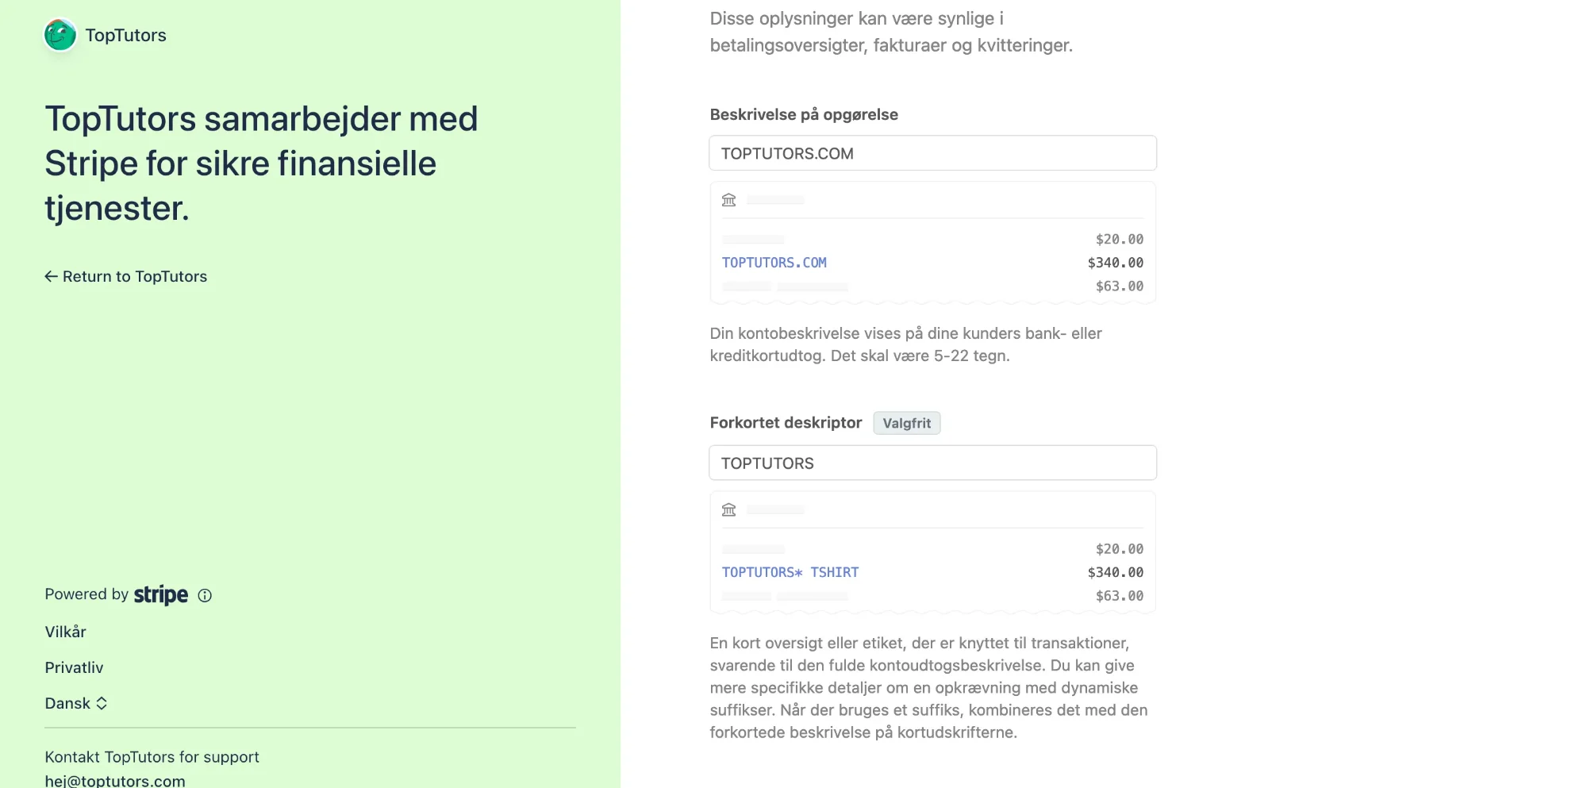Click the TopTutors green mascot logo

coord(60,35)
